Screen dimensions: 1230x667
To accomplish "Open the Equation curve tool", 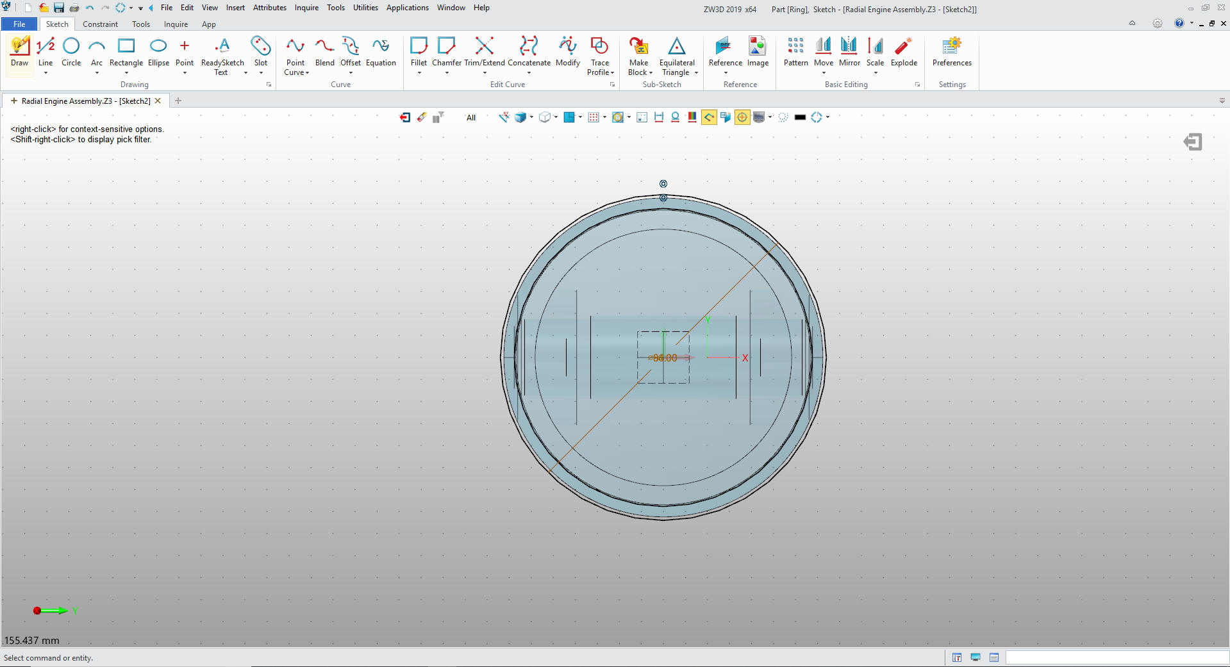I will 381,51.
